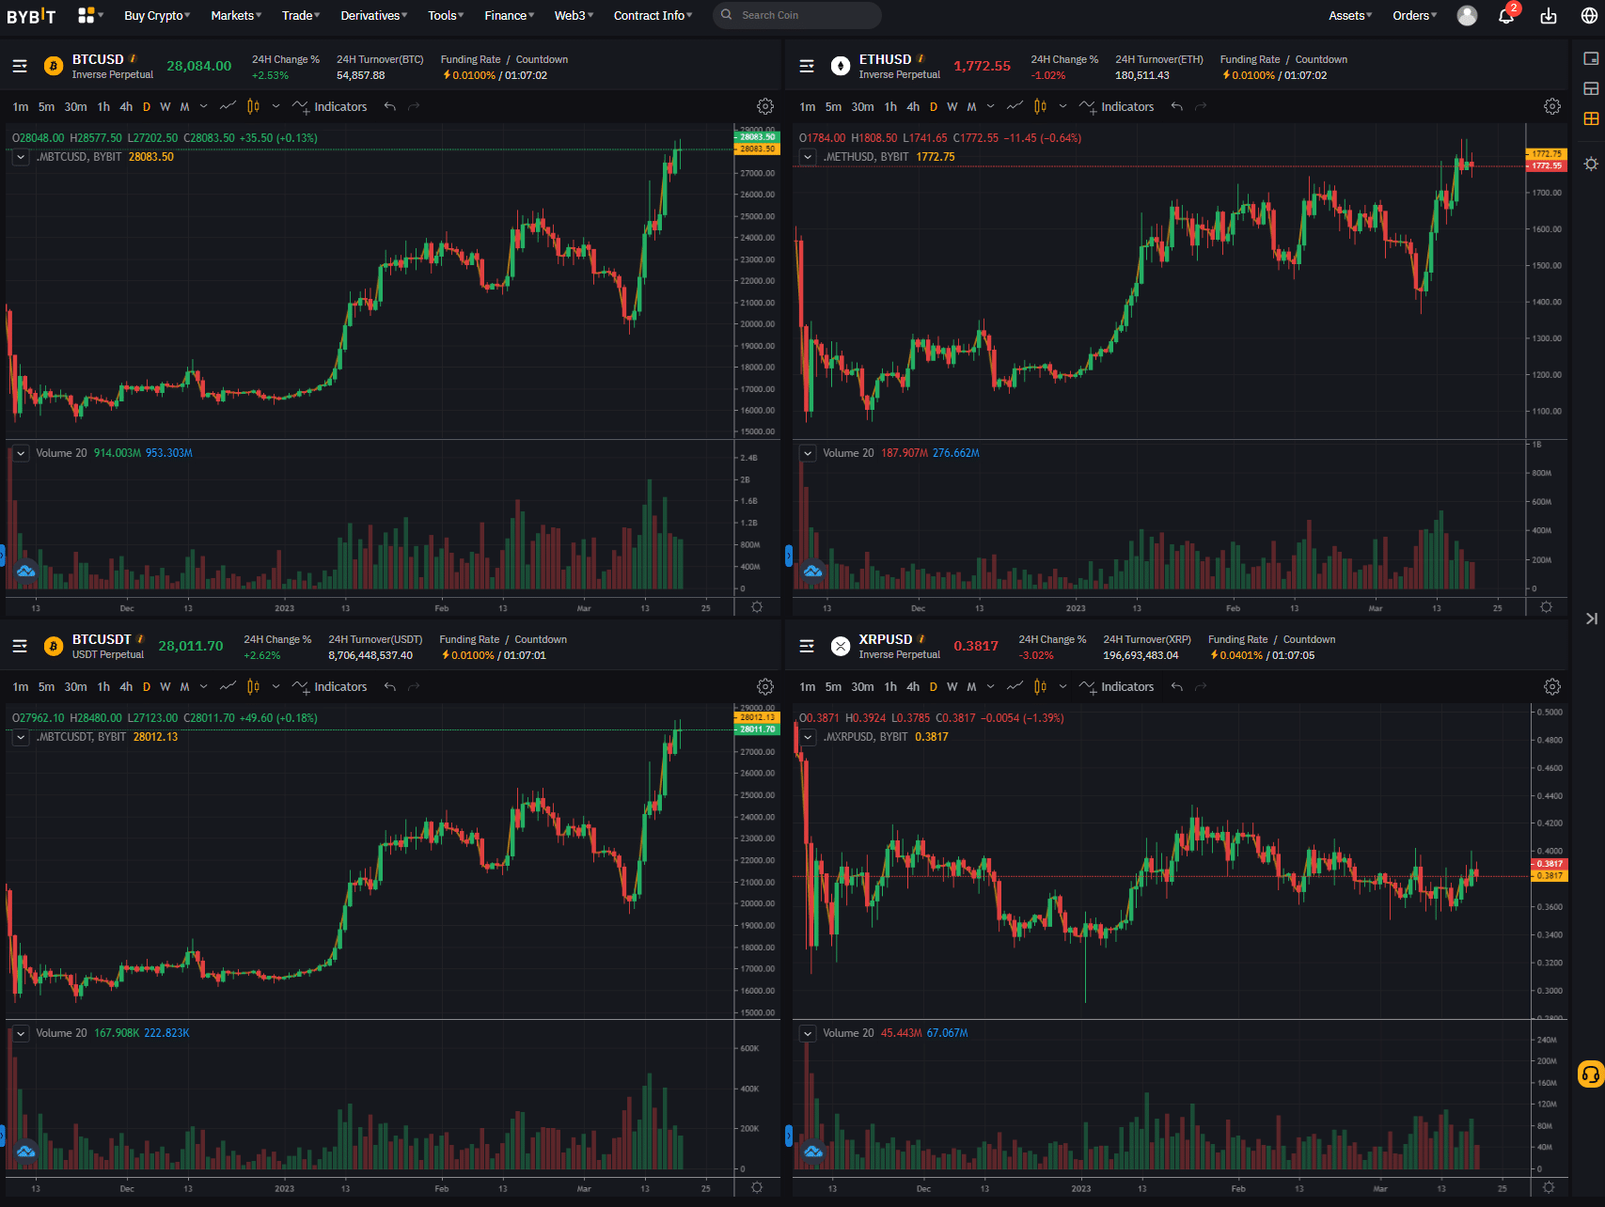Open BTCUSDT chart settings gear
The image size is (1605, 1207).
coord(765,686)
